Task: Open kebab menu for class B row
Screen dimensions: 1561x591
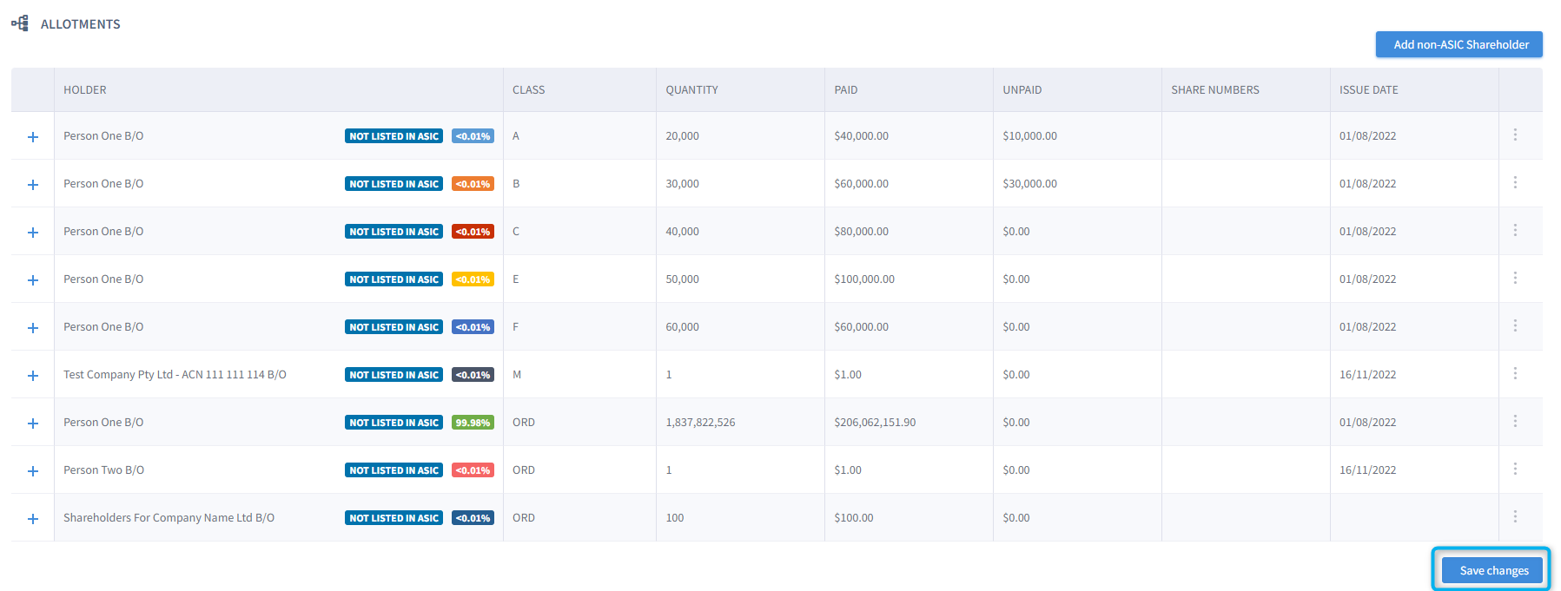Action: pyautogui.click(x=1515, y=183)
